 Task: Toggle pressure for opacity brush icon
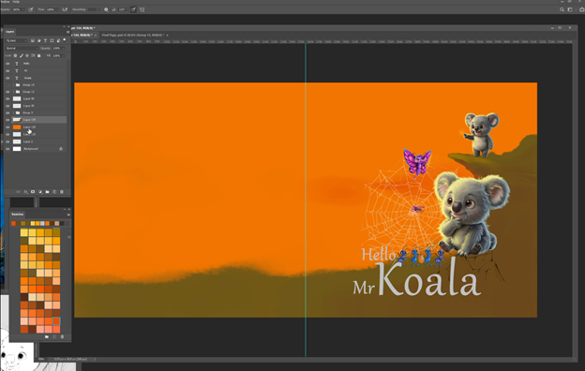pos(31,9)
